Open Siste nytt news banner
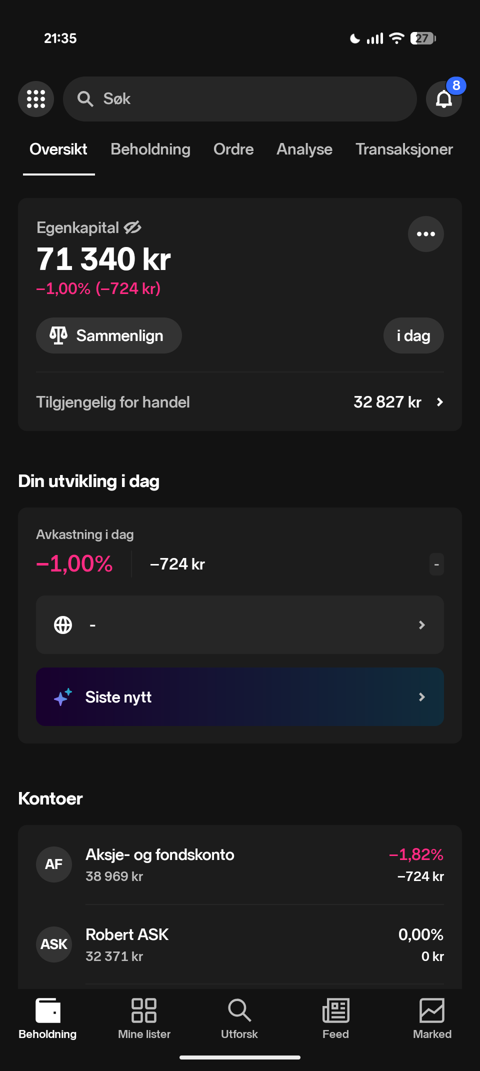This screenshot has height=1071, width=480. tap(239, 696)
